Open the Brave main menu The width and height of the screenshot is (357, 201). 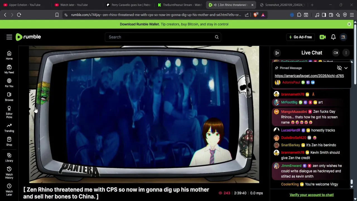(352, 15)
